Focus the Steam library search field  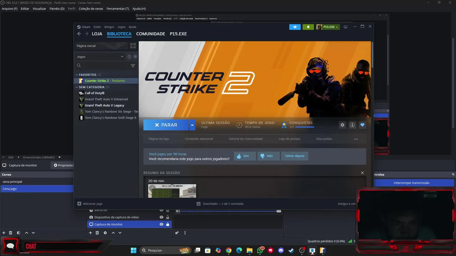(x=103, y=65)
